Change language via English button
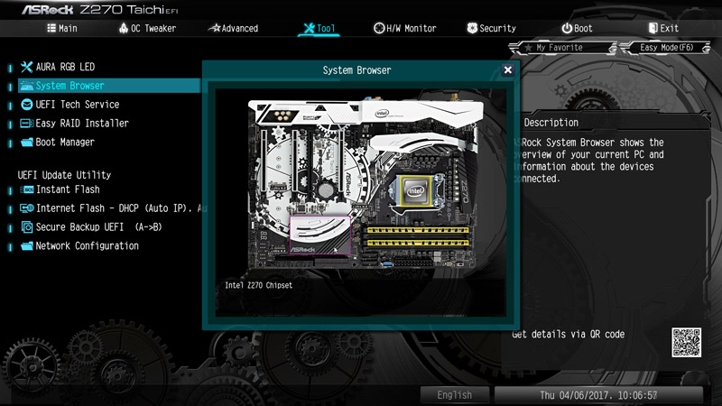Screen dimensions: 722x406 [455, 395]
